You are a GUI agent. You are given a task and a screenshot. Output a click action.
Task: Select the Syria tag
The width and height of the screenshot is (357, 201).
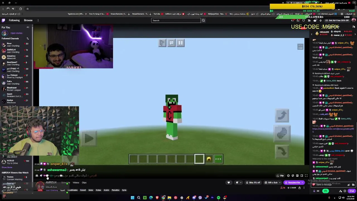[x=124, y=190]
